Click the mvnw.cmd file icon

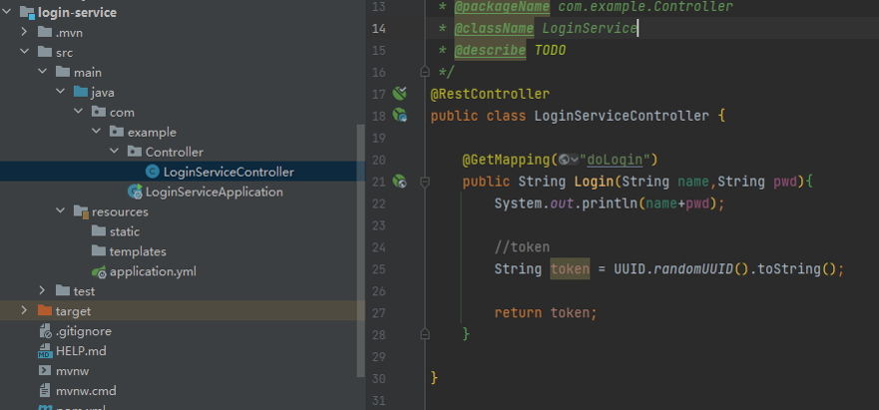click(x=45, y=391)
